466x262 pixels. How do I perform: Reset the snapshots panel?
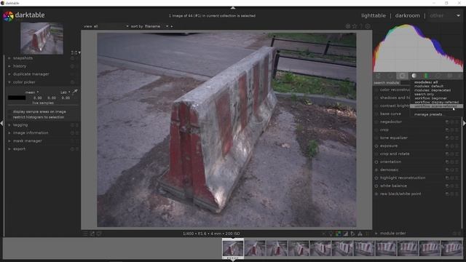[72, 58]
